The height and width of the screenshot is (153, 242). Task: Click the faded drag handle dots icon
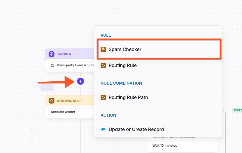pyautogui.click(x=32, y=121)
